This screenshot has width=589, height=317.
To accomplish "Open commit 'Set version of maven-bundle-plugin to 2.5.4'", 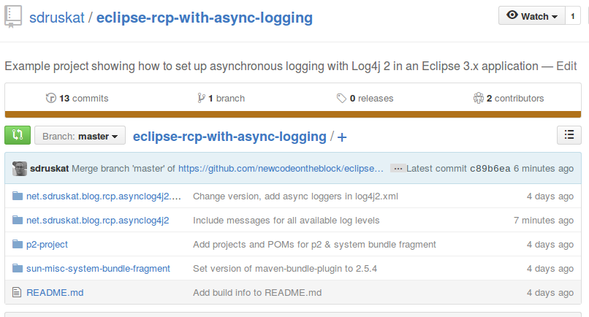I will pyautogui.click(x=285, y=269).
